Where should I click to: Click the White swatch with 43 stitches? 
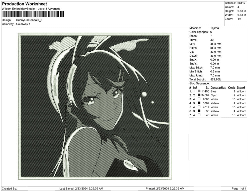[199, 115]
